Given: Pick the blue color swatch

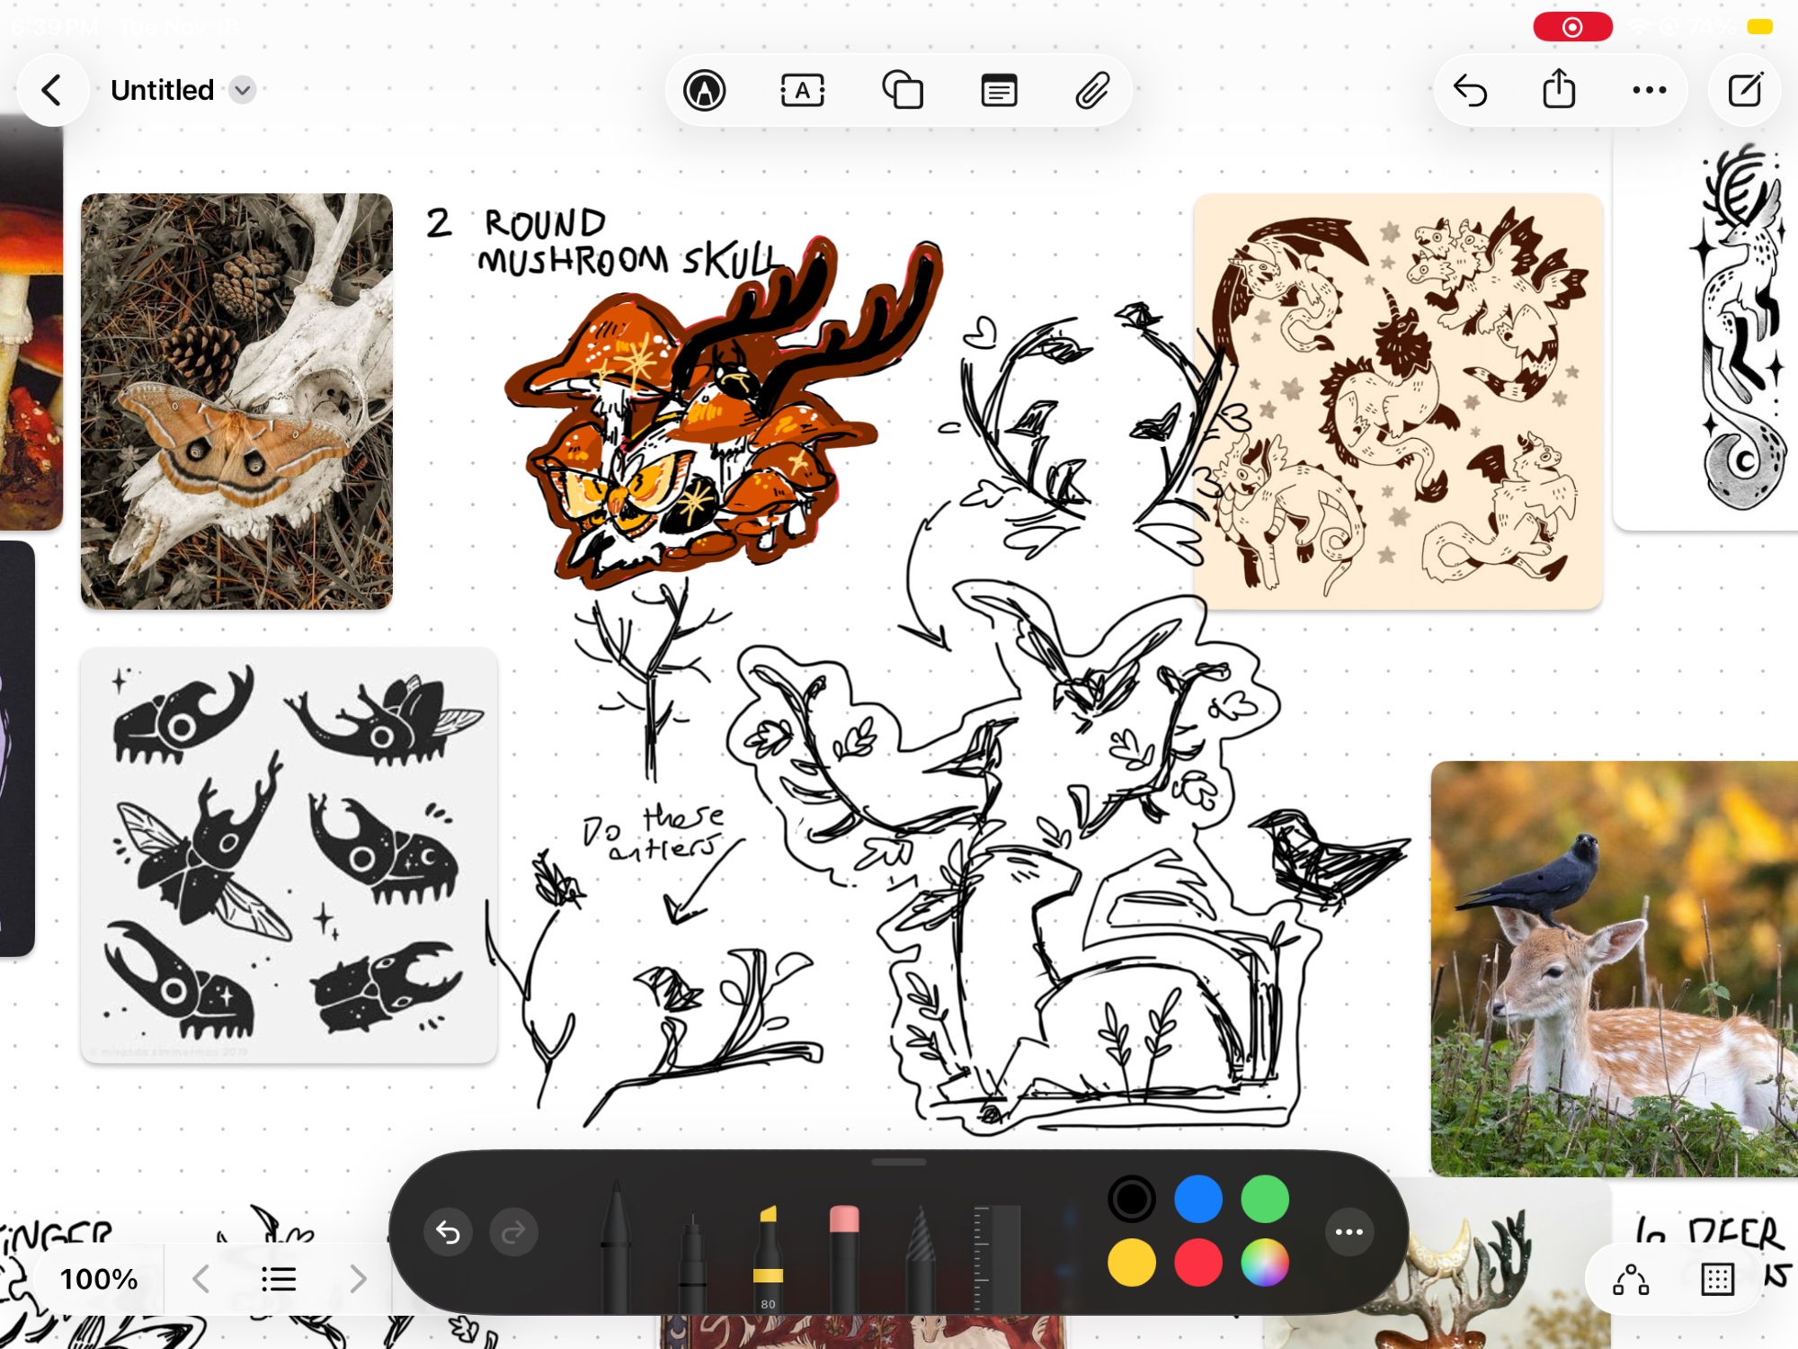Looking at the screenshot, I should pos(1197,1199).
